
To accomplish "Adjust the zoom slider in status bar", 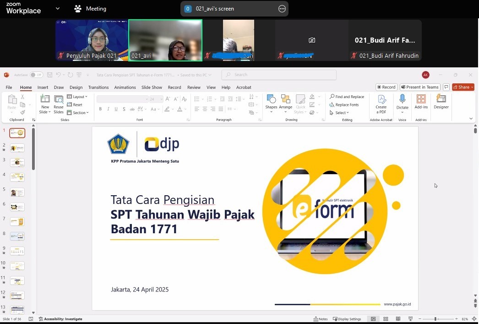I will [435, 319].
